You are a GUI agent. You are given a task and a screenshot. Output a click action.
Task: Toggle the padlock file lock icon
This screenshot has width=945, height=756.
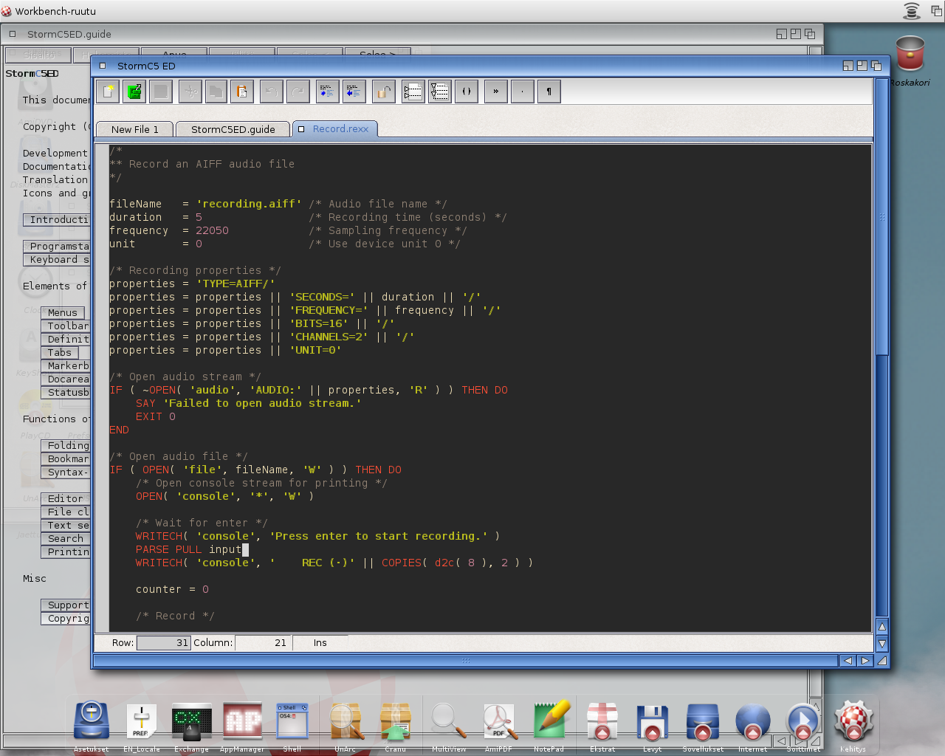coord(383,92)
